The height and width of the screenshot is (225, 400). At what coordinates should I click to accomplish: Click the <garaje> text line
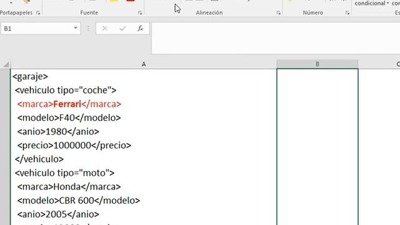click(30, 76)
